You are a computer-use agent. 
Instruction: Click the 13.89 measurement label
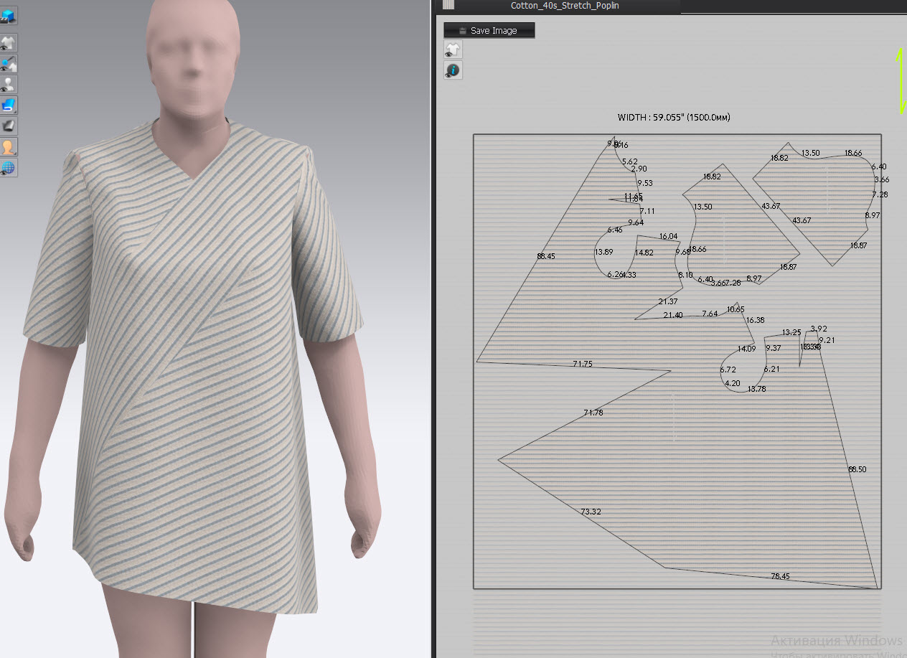click(x=603, y=252)
